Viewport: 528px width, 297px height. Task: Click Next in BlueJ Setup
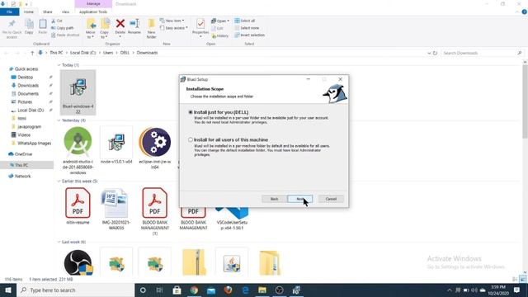(x=299, y=199)
